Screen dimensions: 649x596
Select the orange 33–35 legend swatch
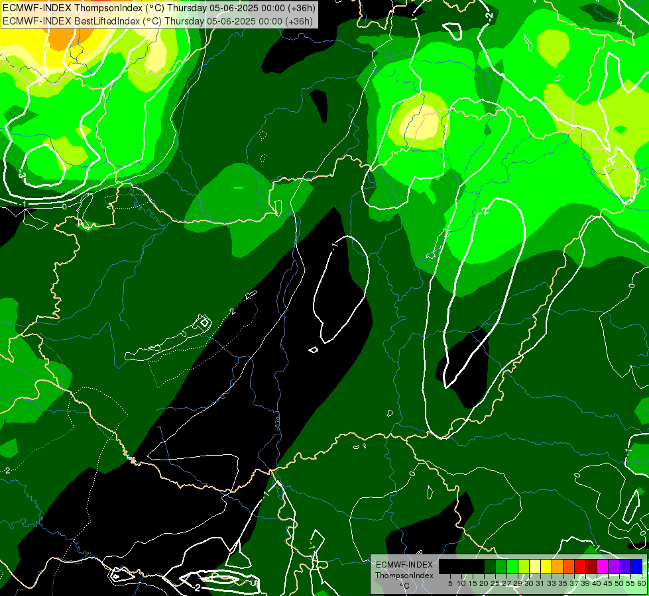click(558, 566)
